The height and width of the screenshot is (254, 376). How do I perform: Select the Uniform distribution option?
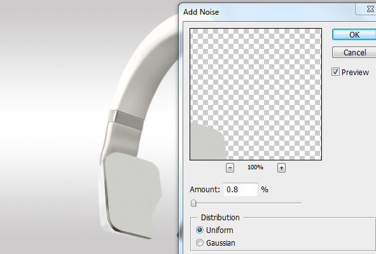click(200, 230)
